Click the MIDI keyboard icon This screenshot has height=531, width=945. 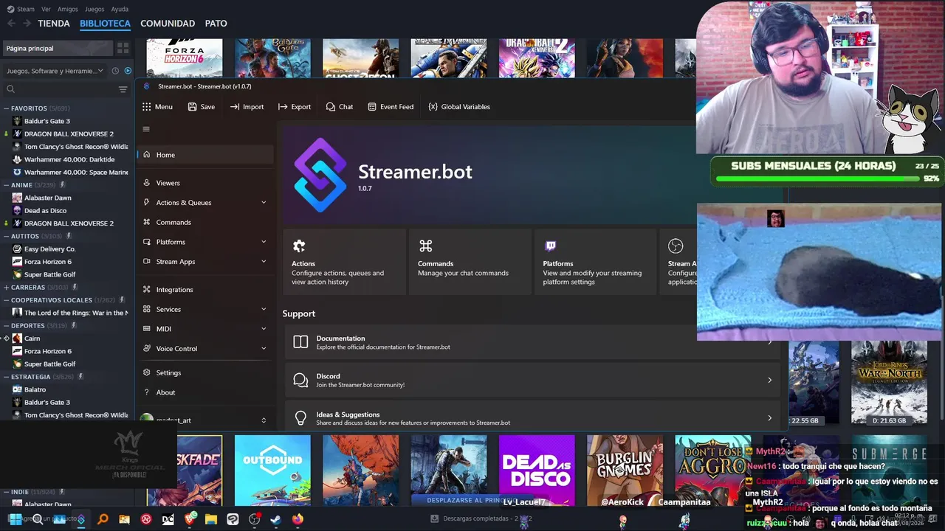(147, 329)
